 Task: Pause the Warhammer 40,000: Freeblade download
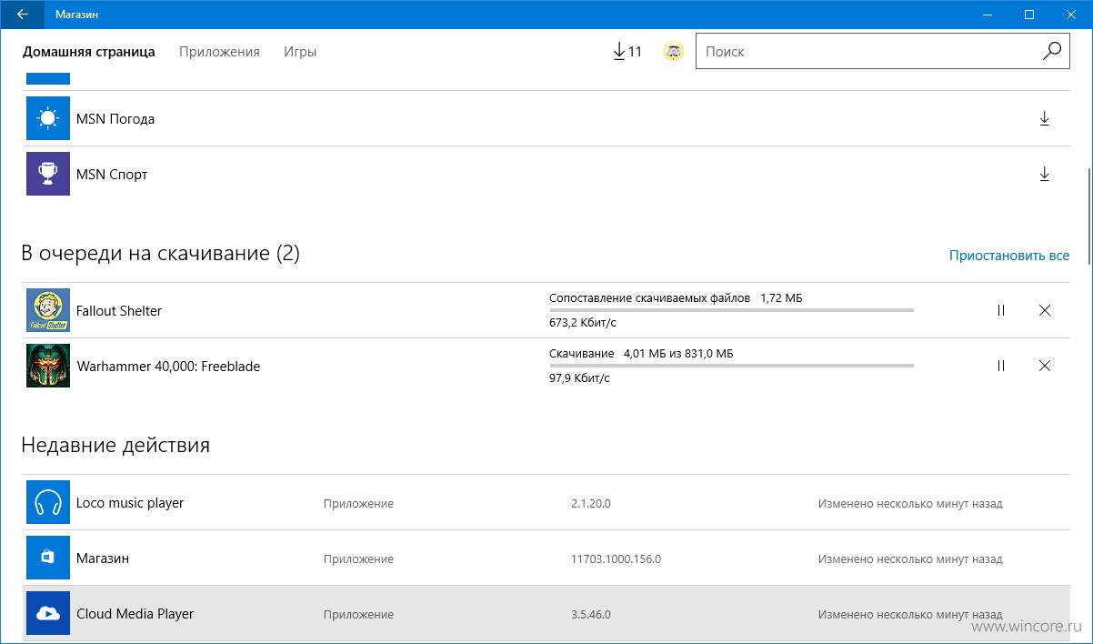(1001, 366)
